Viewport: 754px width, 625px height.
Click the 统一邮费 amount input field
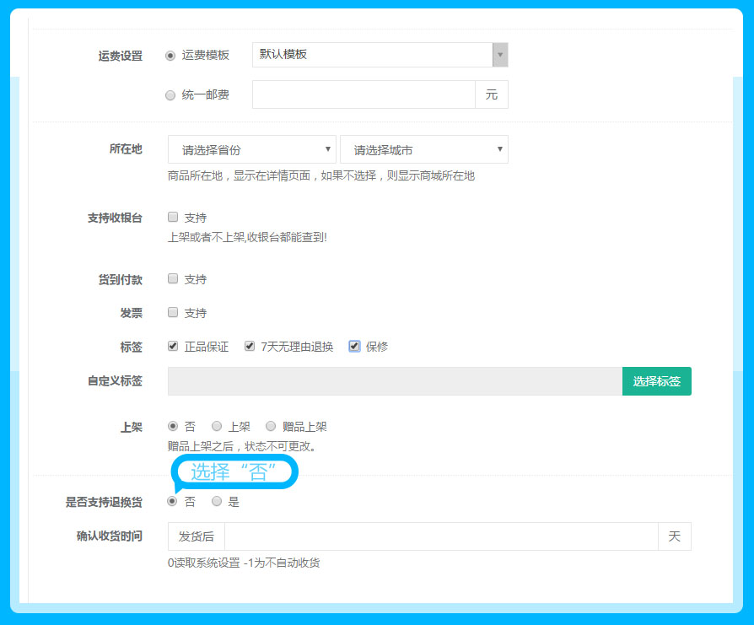click(x=364, y=95)
